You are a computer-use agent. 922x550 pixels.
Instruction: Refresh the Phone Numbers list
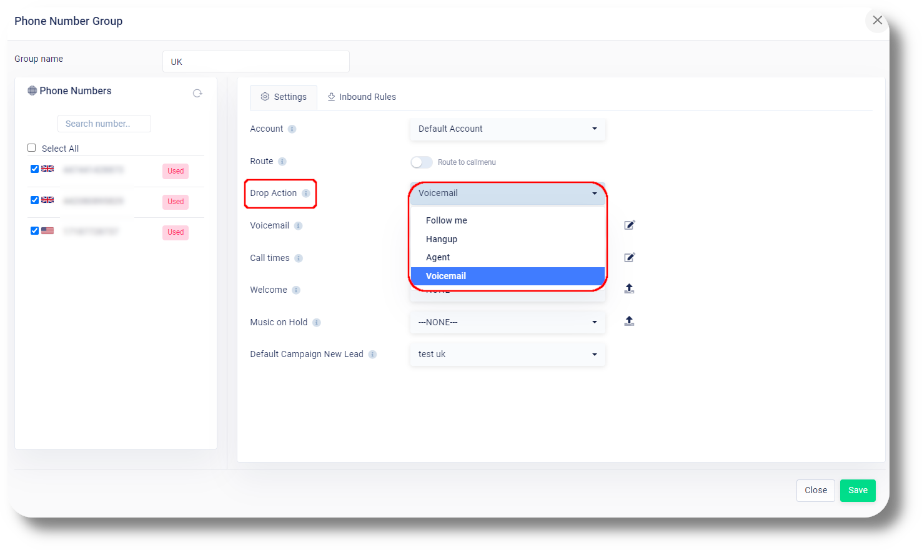click(x=198, y=92)
